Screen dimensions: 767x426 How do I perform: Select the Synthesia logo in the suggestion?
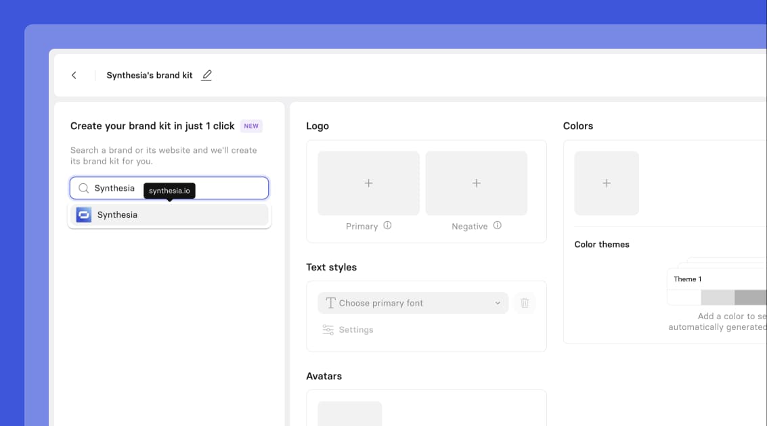click(x=84, y=214)
